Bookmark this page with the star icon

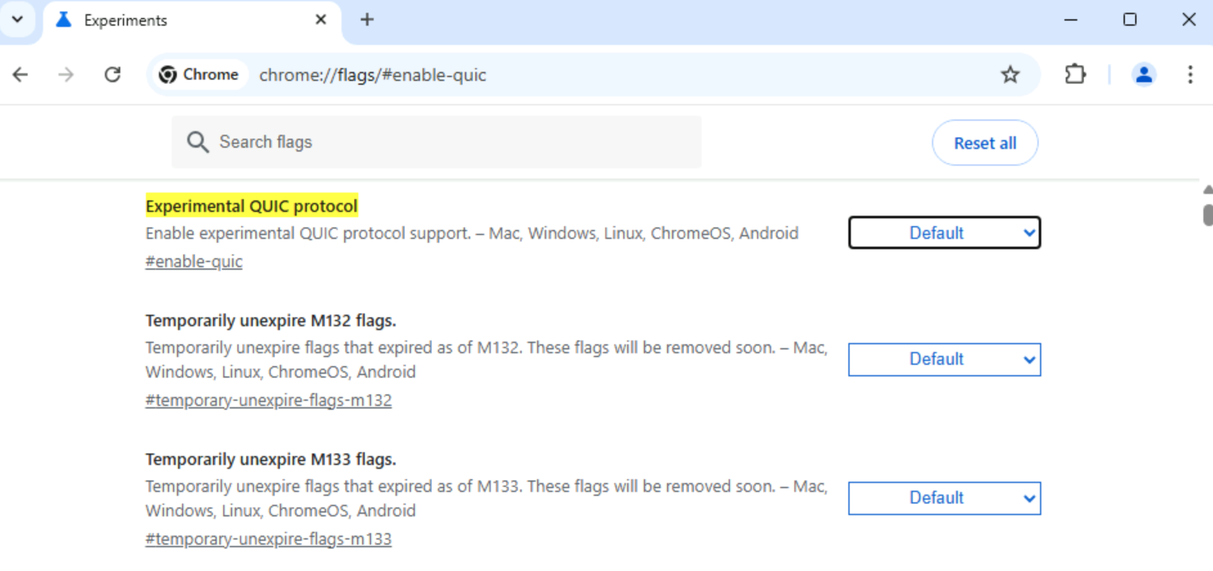1010,75
